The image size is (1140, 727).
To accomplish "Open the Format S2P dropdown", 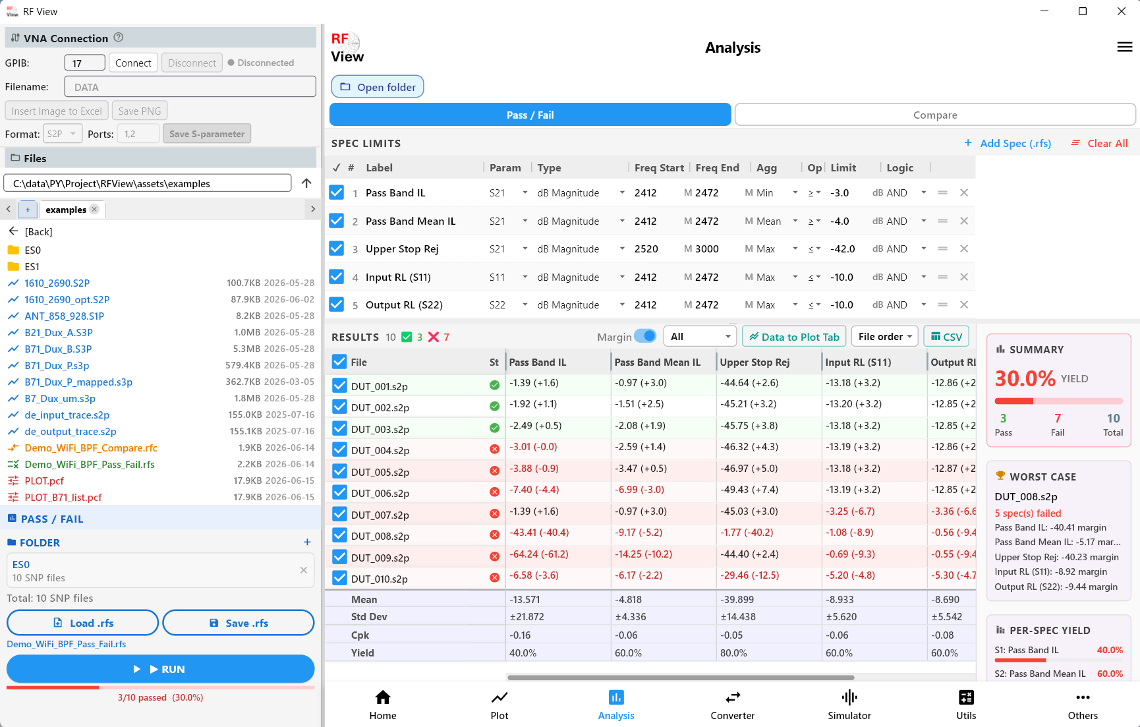I will [x=63, y=134].
